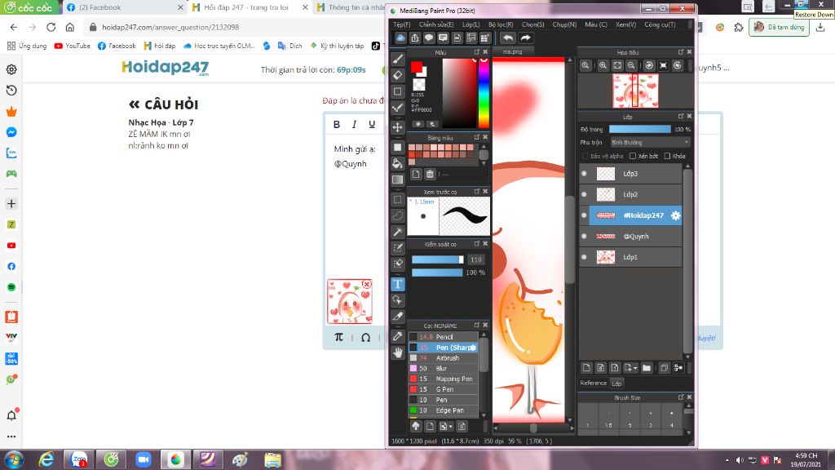Open the Chọn(S) menu
This screenshot has height=470, width=835.
(533, 24)
